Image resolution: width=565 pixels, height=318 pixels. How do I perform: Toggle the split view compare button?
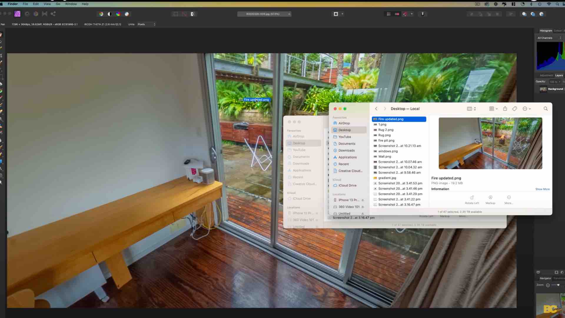tap(193, 14)
